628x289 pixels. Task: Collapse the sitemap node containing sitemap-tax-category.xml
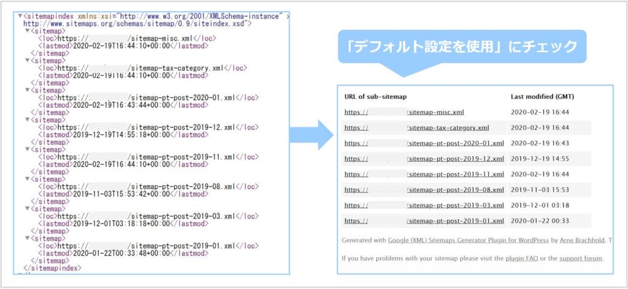click(x=28, y=61)
